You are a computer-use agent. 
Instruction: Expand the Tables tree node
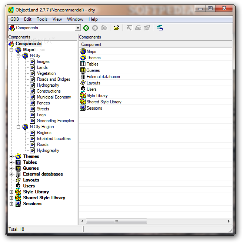pos(11,162)
